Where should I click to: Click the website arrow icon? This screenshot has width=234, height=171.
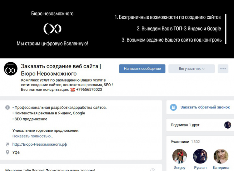[7, 144]
